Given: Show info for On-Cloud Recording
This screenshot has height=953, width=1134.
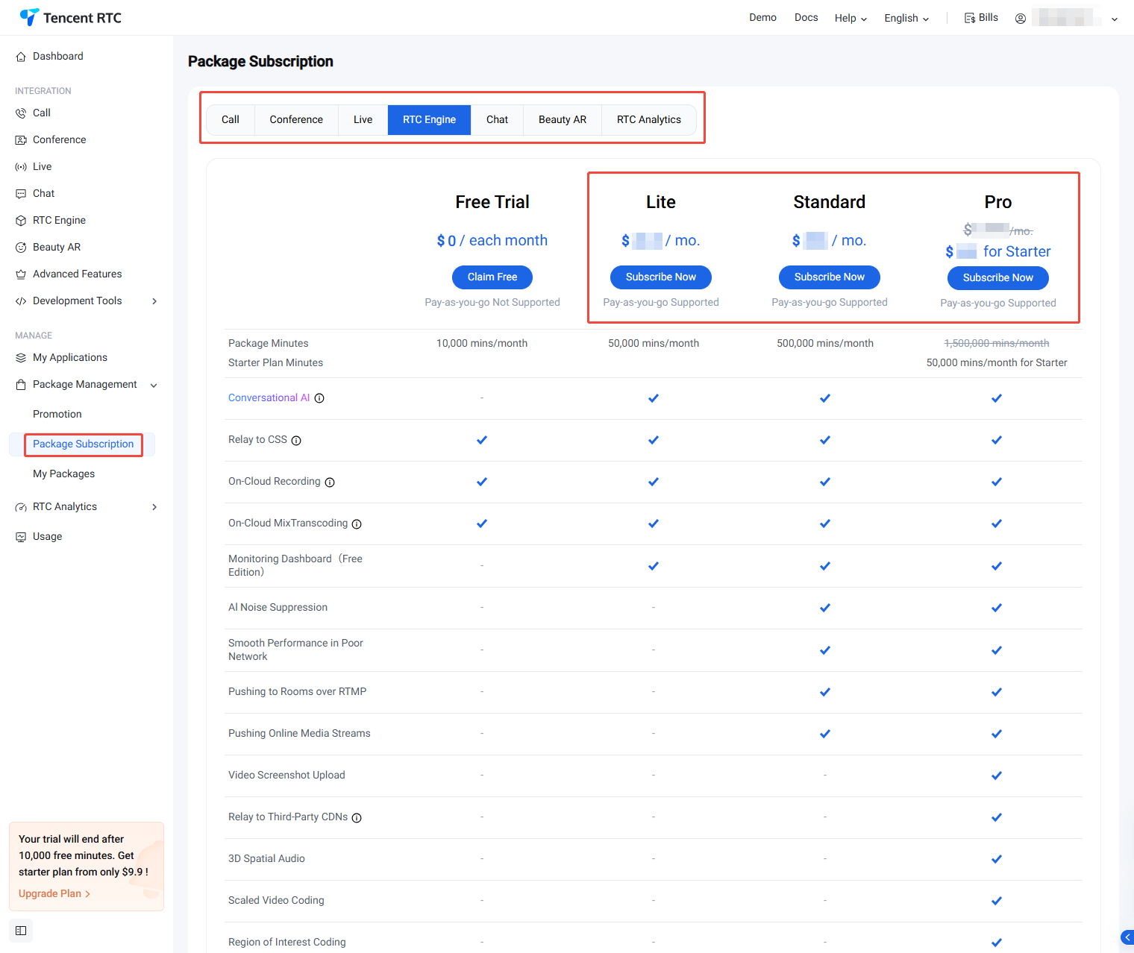Looking at the screenshot, I should click(x=330, y=482).
